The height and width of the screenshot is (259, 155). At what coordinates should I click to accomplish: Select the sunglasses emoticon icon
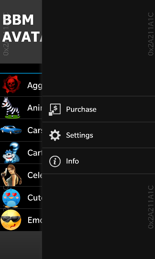pyautogui.click(x=11, y=220)
